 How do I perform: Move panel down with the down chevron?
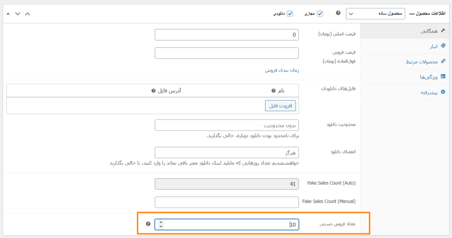tap(18, 14)
